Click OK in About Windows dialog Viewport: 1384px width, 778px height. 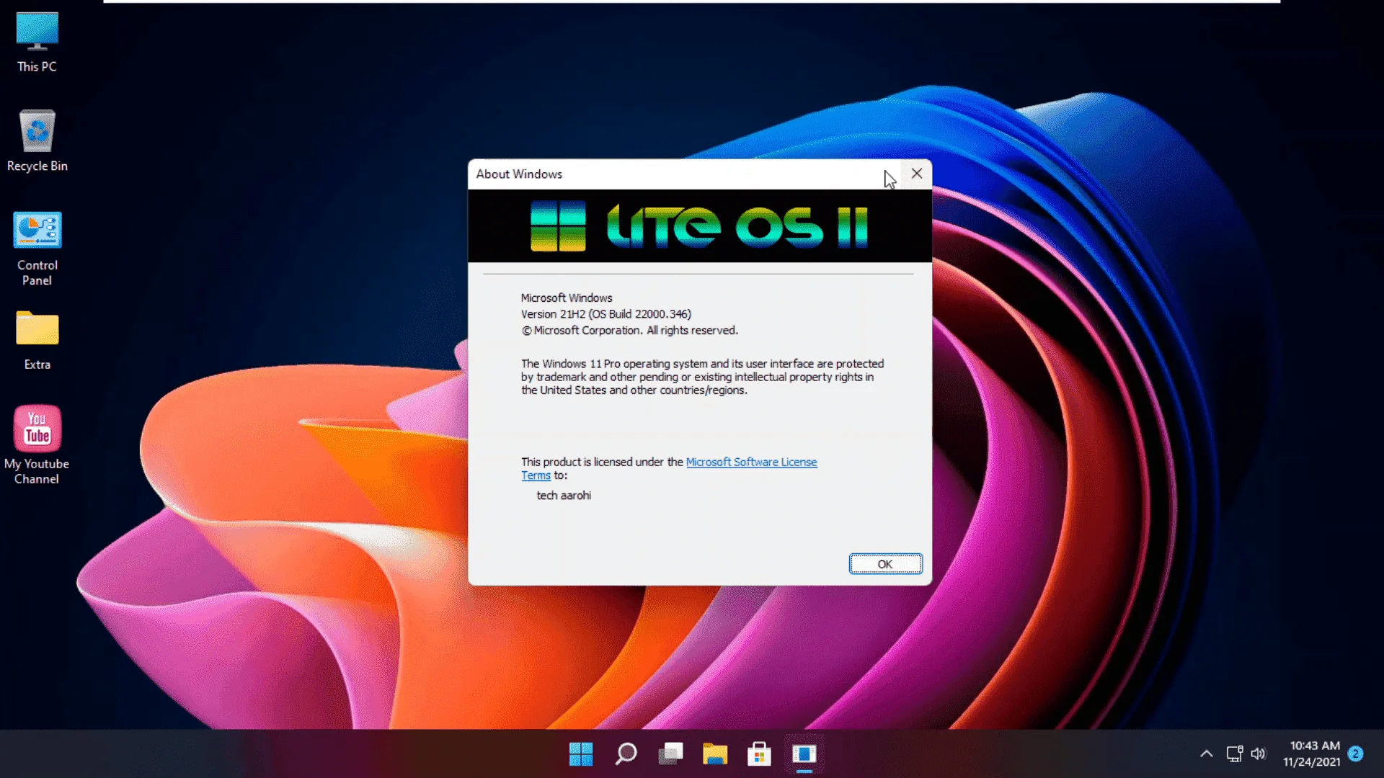(885, 564)
